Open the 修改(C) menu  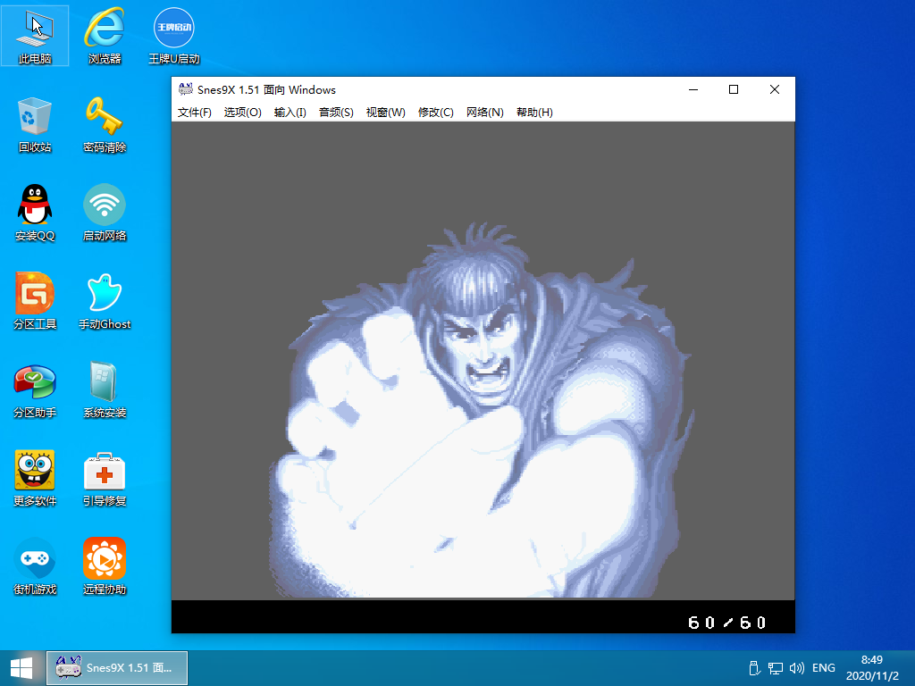coord(436,112)
